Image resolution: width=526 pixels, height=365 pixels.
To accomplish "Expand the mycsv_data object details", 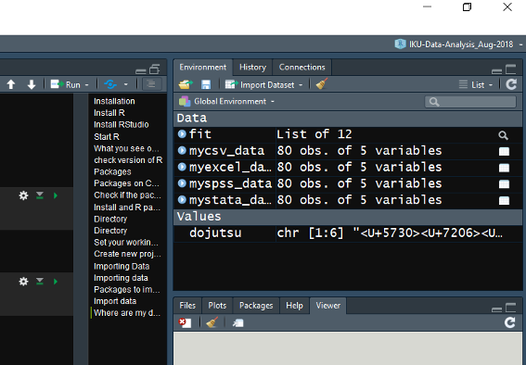I will [182, 150].
